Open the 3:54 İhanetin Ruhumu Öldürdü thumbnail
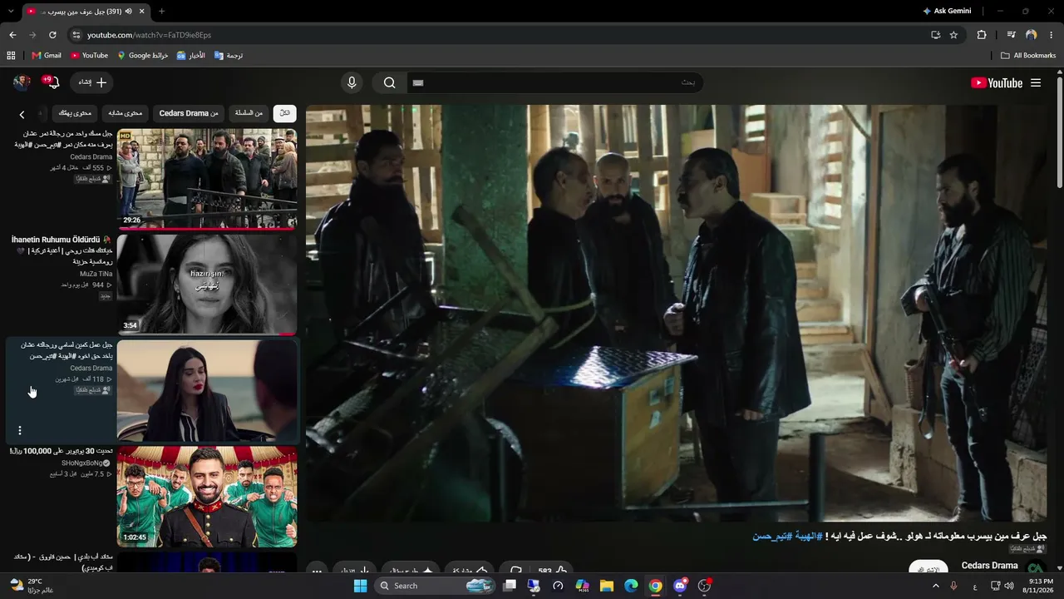The image size is (1064, 599). (207, 285)
